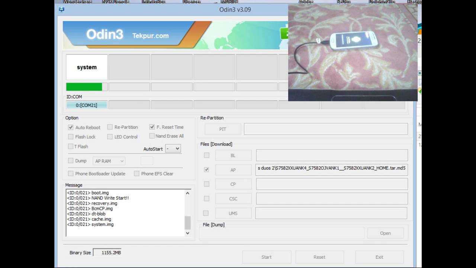Click the BL file button
The height and width of the screenshot is (268, 476).
[x=233, y=155]
